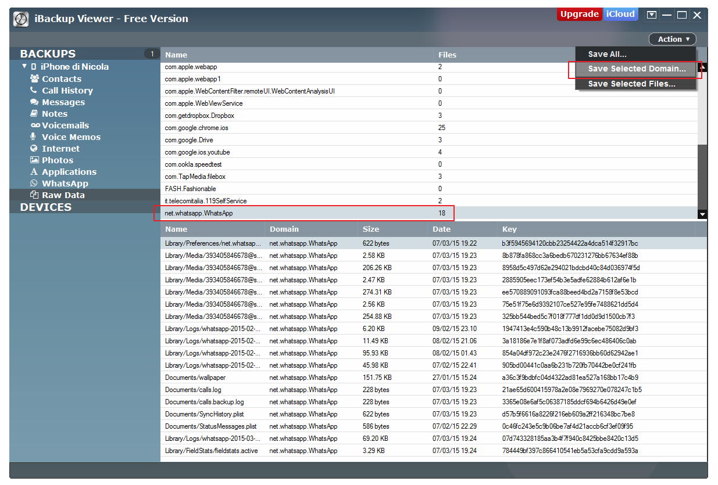Select the com.apple.WebViewService domain row
Viewport: 718px width, 485px height.
click(x=429, y=103)
